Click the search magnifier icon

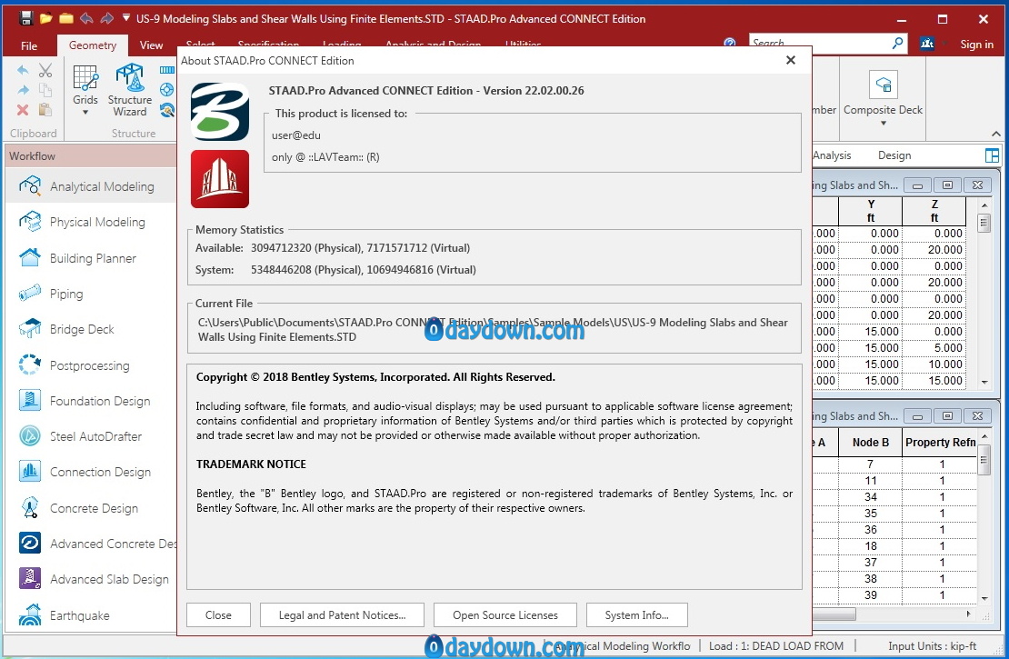(898, 43)
